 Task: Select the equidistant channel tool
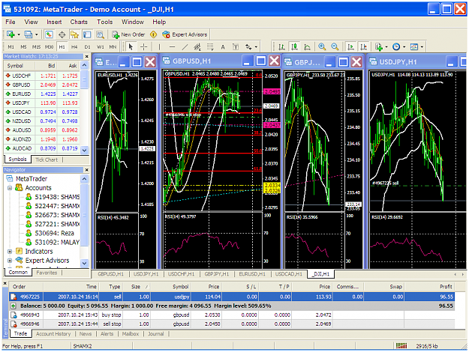[x=197, y=47]
